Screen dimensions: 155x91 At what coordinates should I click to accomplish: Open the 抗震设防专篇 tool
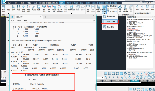click(x=99, y=9)
